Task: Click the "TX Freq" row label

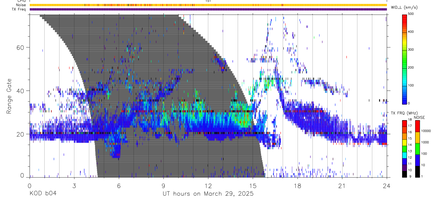Action: (19, 9)
